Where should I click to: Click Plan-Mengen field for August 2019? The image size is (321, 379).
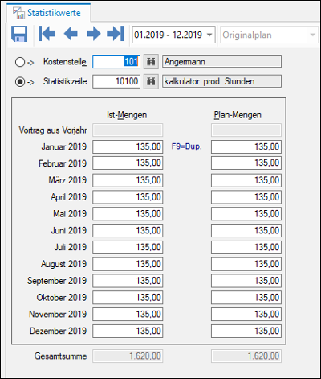(246, 264)
